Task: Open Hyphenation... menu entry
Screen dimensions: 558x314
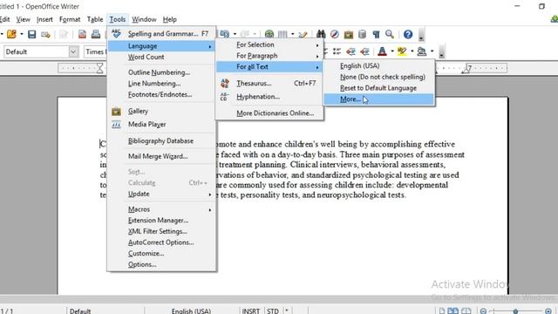Action: click(x=269, y=97)
